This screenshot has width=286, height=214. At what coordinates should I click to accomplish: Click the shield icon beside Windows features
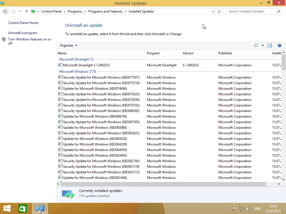4,39
